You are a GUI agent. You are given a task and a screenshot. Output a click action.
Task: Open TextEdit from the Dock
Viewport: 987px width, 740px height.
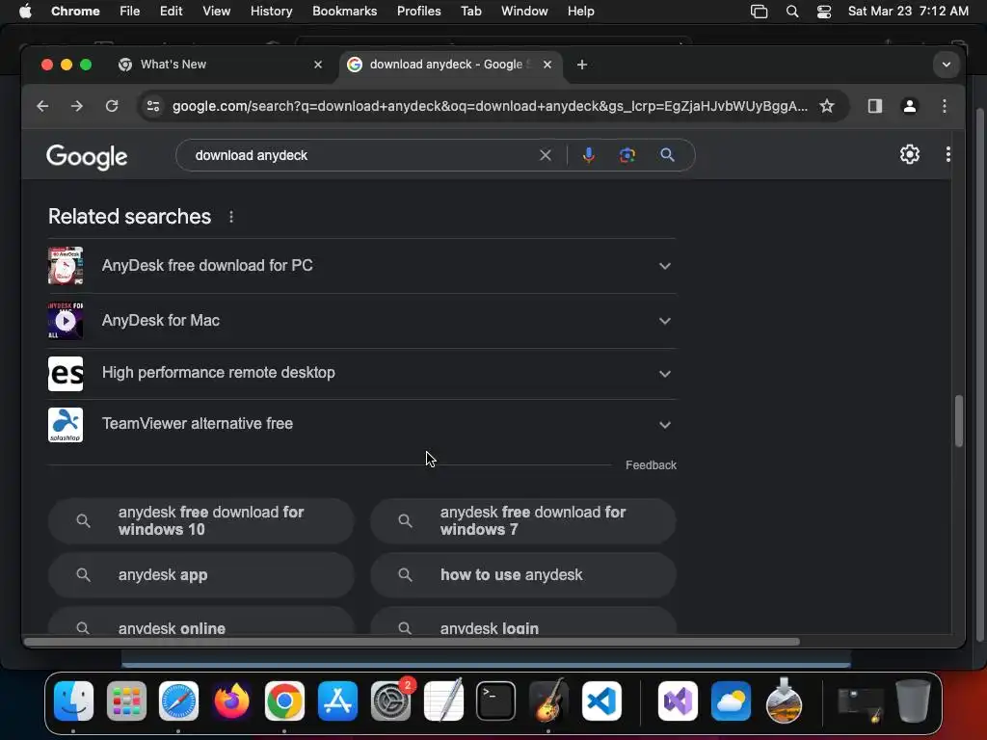click(x=443, y=700)
